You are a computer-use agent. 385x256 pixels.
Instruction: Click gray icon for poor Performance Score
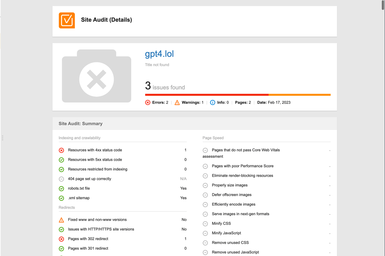[x=205, y=166]
